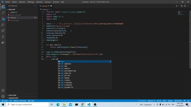Change indentation via Espaces : 4
191x107 pixels.
[x=151, y=101]
